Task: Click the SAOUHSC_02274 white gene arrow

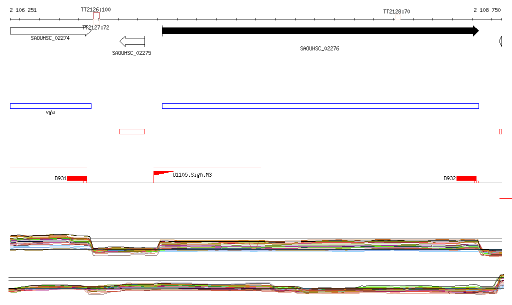Action: pyautogui.click(x=50, y=31)
